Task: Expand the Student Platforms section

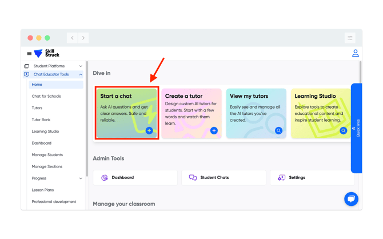Action: (81, 66)
